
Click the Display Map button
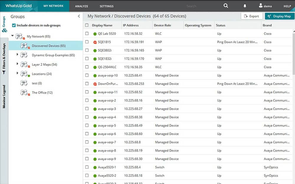pyautogui.click(x=280, y=16)
